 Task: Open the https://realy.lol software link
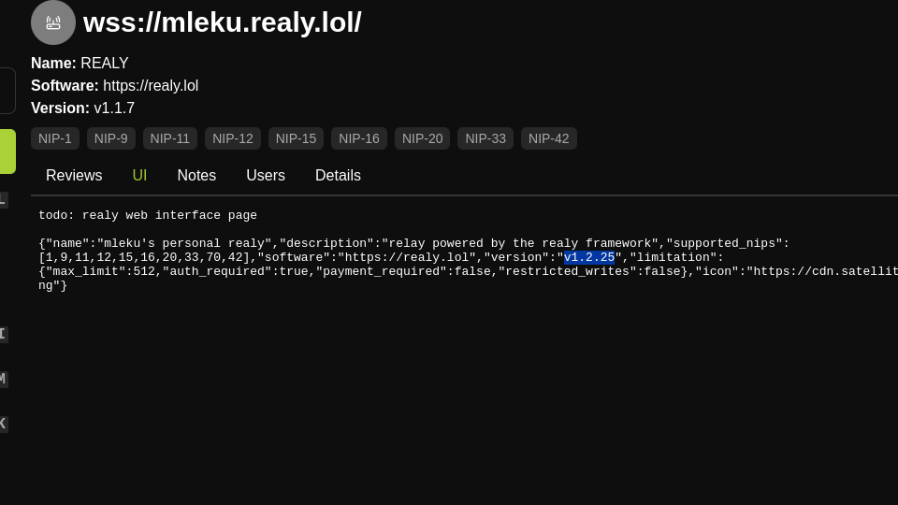pyautogui.click(x=151, y=86)
